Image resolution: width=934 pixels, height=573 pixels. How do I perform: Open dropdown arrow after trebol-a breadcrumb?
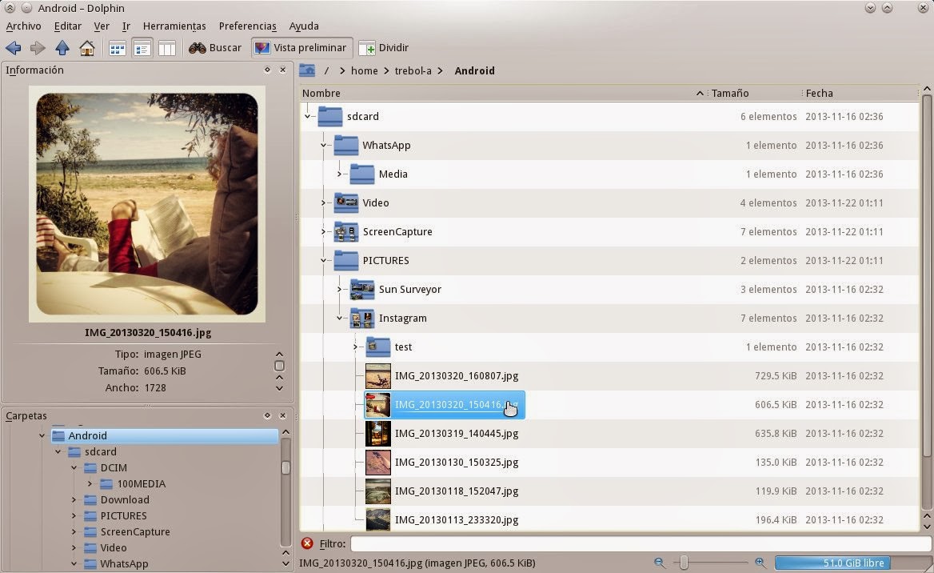click(x=440, y=71)
